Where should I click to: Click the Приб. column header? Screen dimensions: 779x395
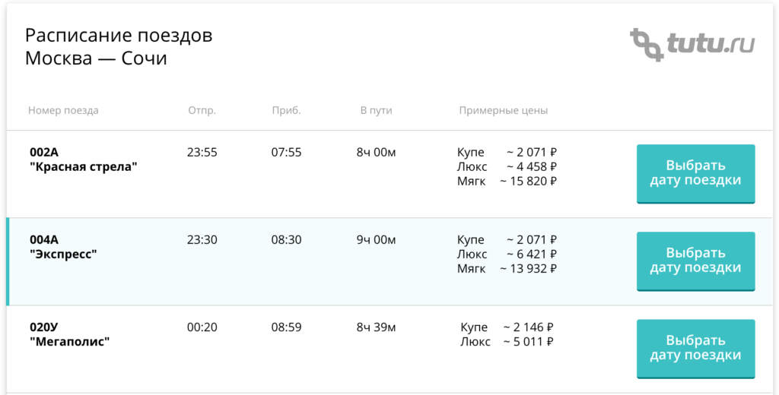pos(286,110)
